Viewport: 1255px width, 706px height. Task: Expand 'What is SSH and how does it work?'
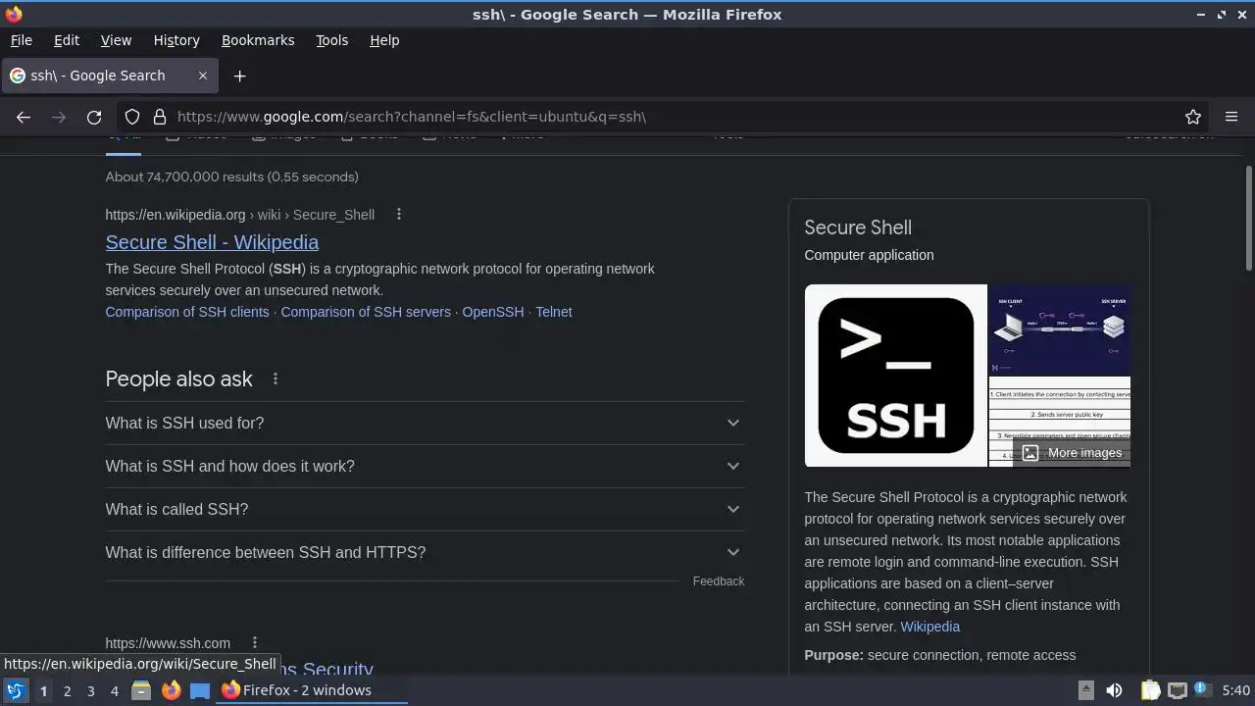[x=425, y=466]
